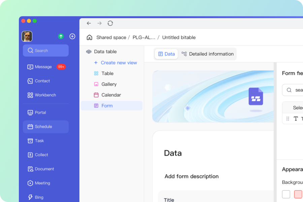Click Untitled bitable breadcrumb title

click(x=179, y=37)
